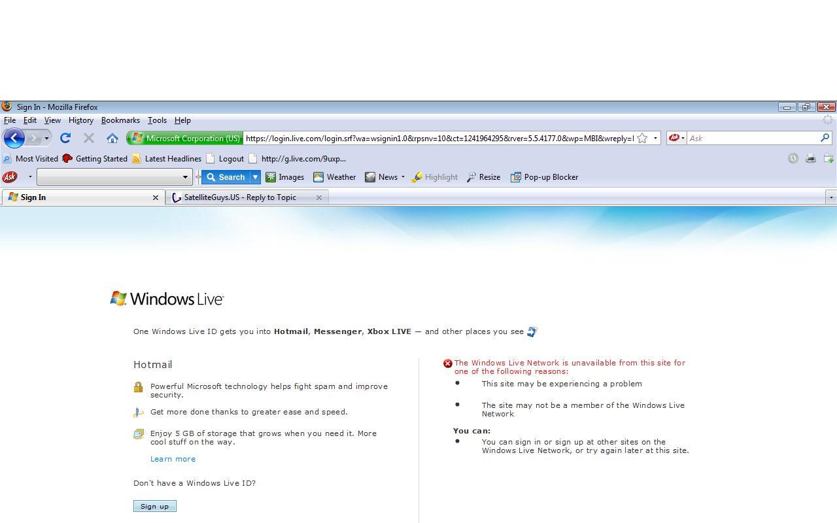Click the Sign up button

click(x=155, y=506)
